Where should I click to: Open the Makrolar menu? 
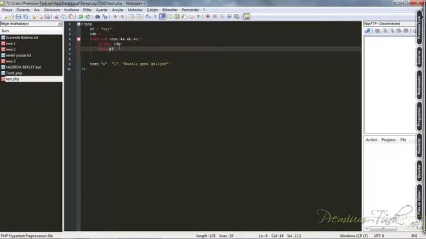tap(135, 10)
